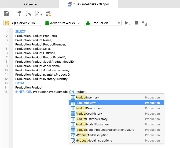
Task: Click the Beautify SQL icon
Action: click(28, 13)
